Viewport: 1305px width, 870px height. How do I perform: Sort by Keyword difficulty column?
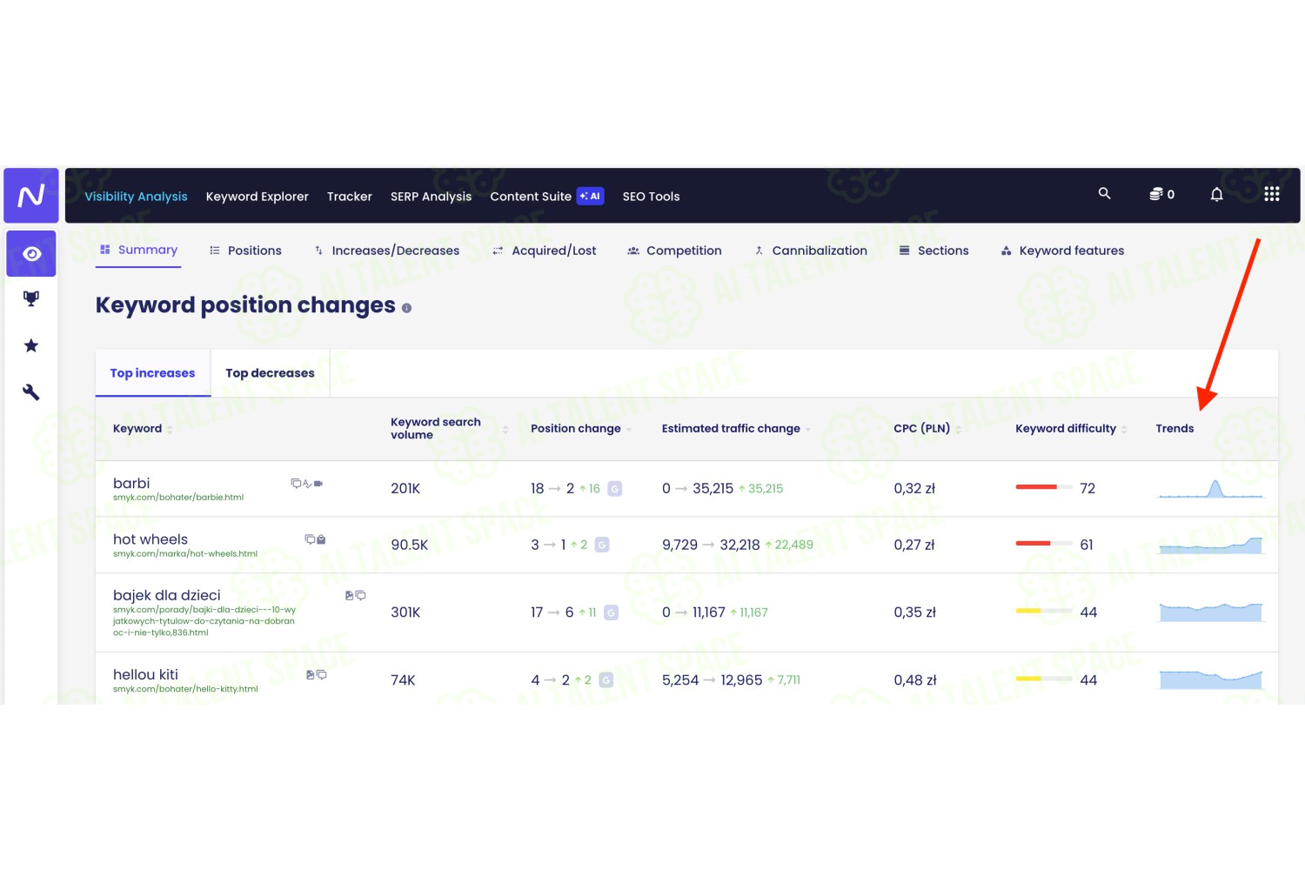coord(1071,429)
